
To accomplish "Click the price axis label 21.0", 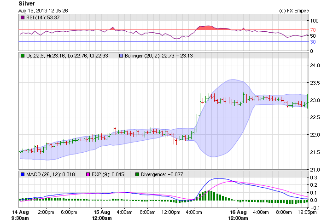I will (315, 170).
